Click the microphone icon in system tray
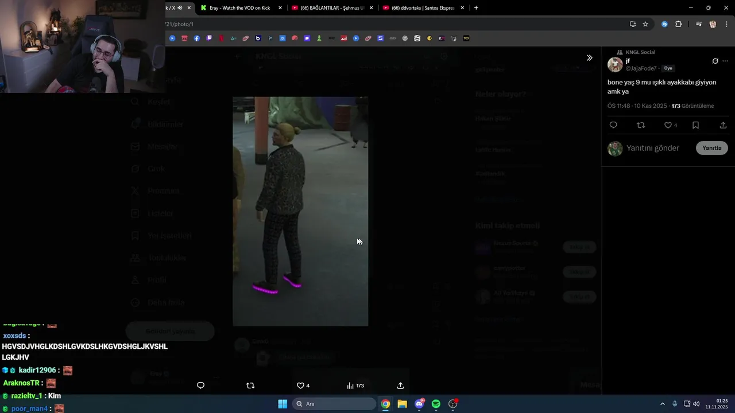This screenshot has width=735, height=413. click(675, 404)
